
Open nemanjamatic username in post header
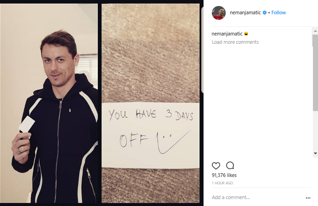point(245,12)
